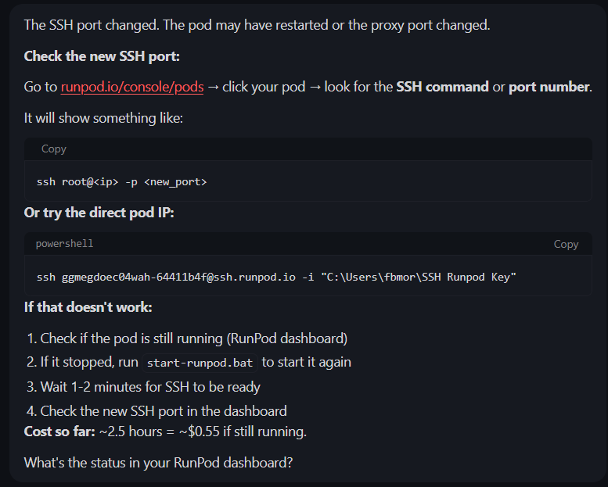Screen dimensions: 608x487
Task: Click the 'If that doesn't work:' heading
Action: (x=88, y=307)
